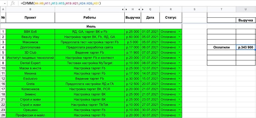Click the Оплачено status cell for Зименс

(171, 94)
